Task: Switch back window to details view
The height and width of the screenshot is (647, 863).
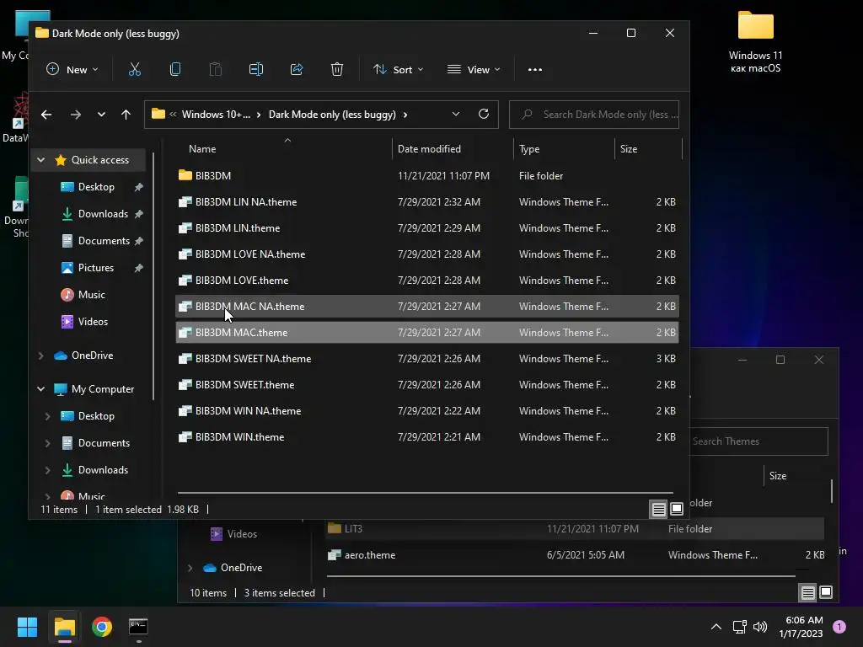Action: pos(807,592)
